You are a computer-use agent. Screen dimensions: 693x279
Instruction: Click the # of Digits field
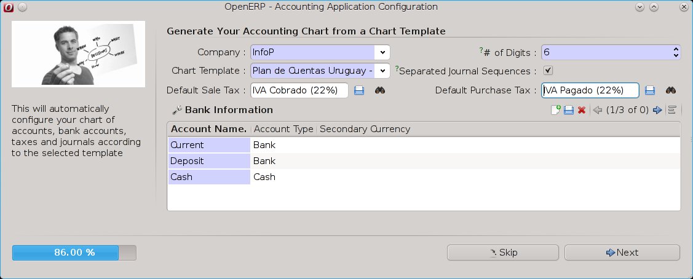[x=611, y=52]
